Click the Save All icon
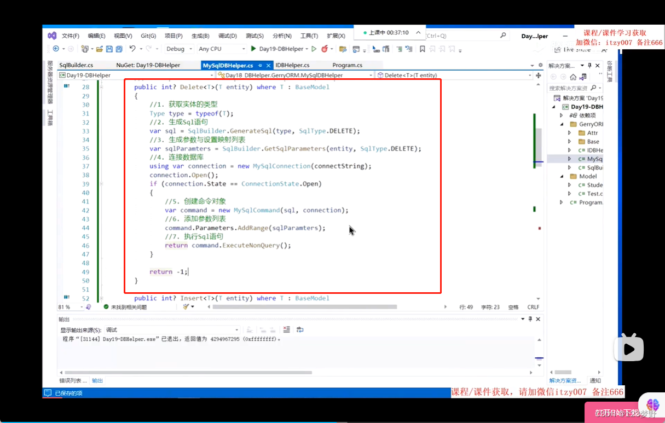Screen dimensions: 665x423 119,49
